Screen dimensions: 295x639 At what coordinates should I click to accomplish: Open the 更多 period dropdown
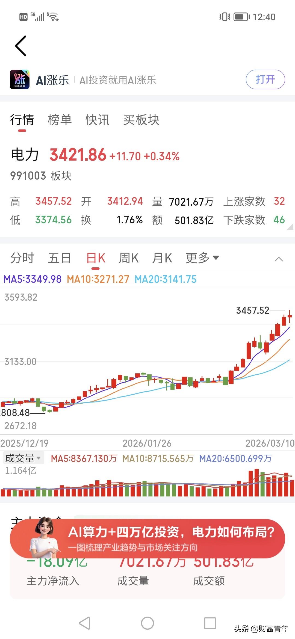(x=202, y=258)
